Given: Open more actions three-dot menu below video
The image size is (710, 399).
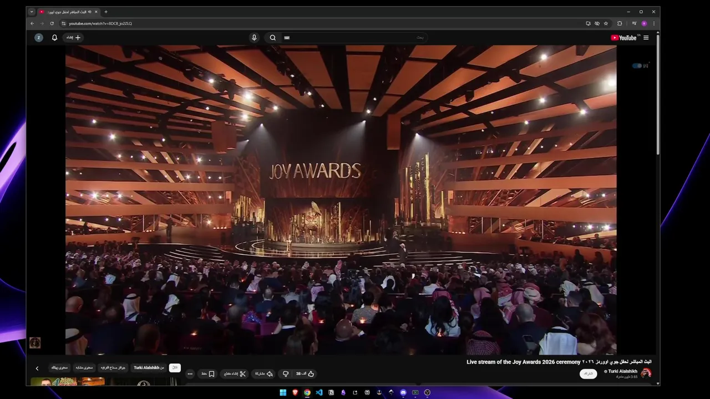Looking at the screenshot, I should click(190, 374).
